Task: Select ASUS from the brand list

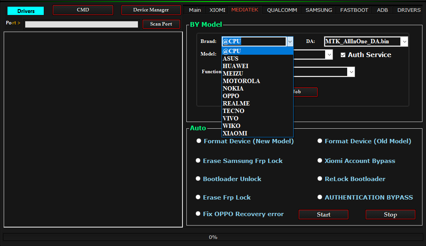Action: pyautogui.click(x=258, y=59)
